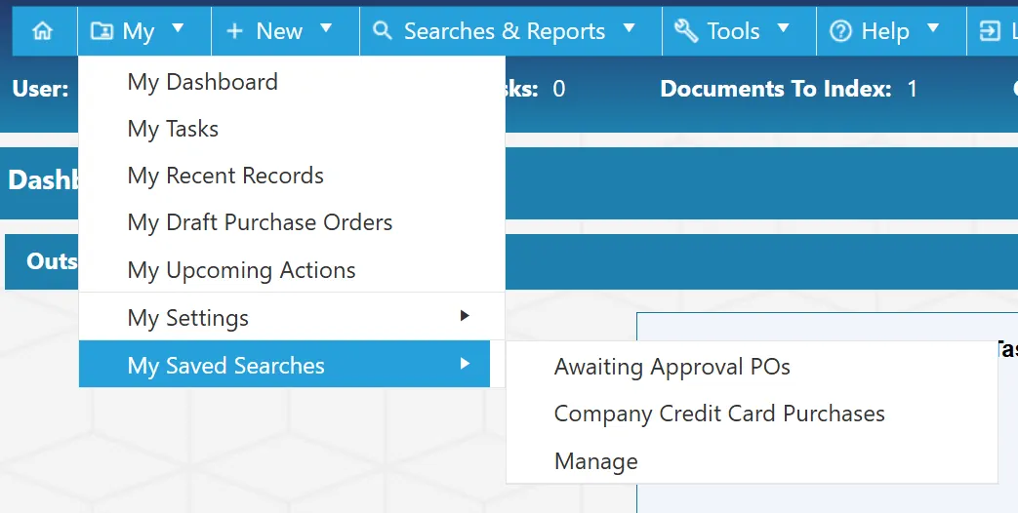
Task: Click the Documents To Index label
Action: point(776,88)
